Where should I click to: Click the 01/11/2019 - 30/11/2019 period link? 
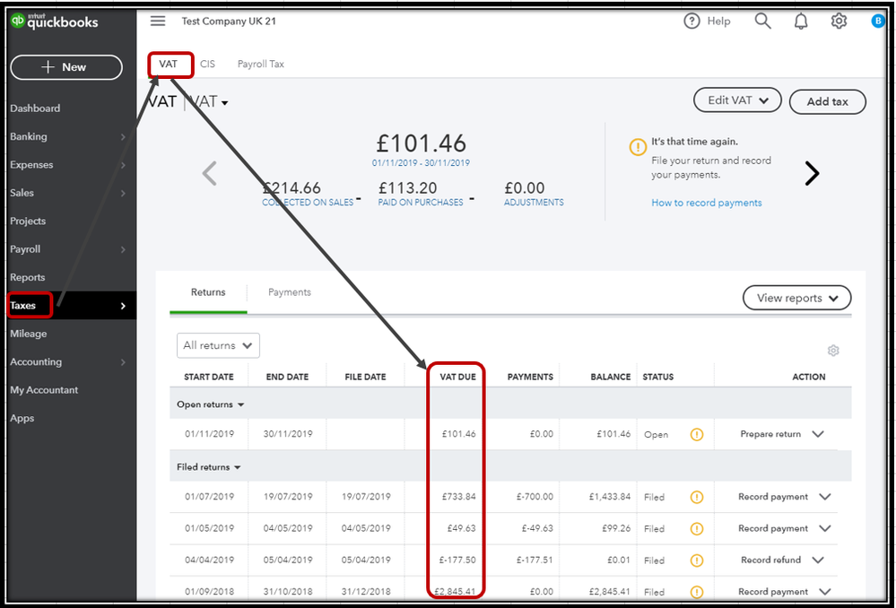pos(421,163)
